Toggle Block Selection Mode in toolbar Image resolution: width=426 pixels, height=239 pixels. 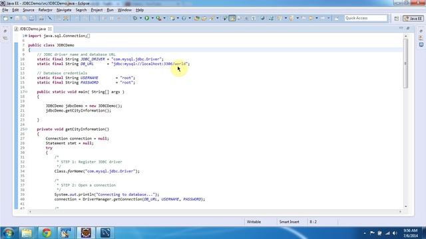point(246,18)
